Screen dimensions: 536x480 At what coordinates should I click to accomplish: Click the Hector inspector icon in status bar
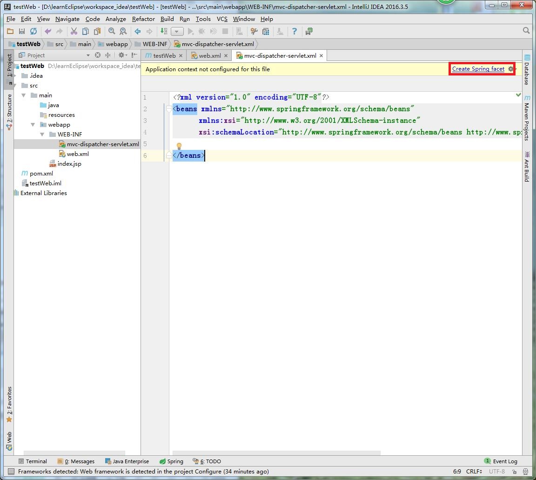click(x=525, y=472)
